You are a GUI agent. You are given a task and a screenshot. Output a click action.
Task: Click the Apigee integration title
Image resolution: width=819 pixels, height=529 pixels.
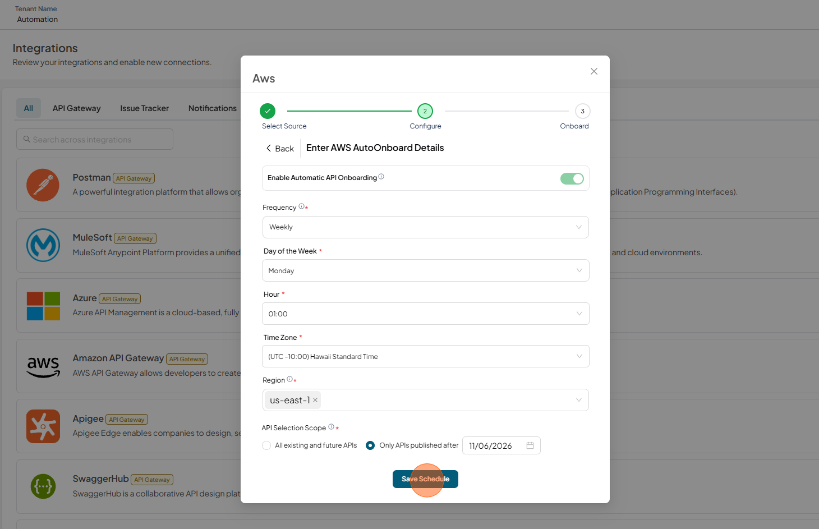[88, 418]
